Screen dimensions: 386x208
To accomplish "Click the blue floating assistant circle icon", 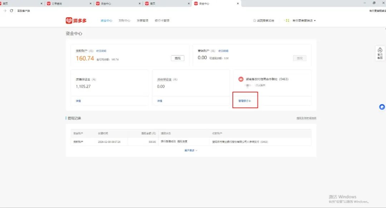I will [382, 107].
